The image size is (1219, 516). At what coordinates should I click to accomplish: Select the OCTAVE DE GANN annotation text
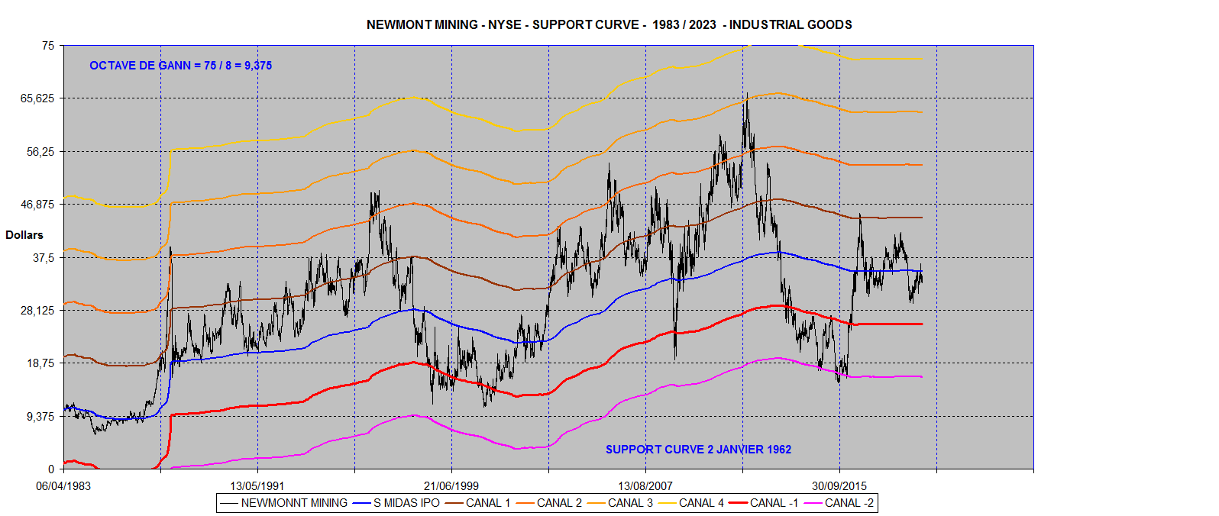(180, 66)
